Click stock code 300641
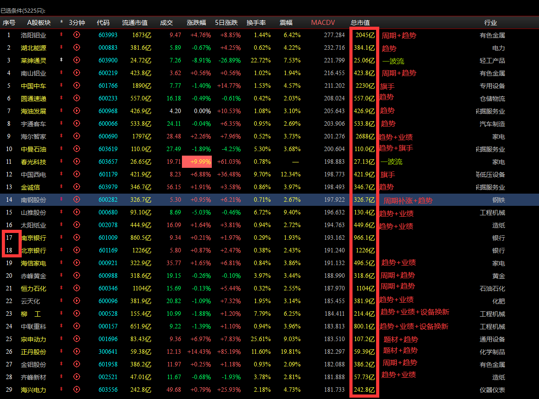 (108, 352)
